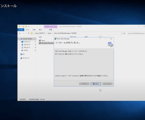The height and width of the screenshot is (120, 145).
Task: Go back with Explorer's back arrow
Action: (20, 33)
